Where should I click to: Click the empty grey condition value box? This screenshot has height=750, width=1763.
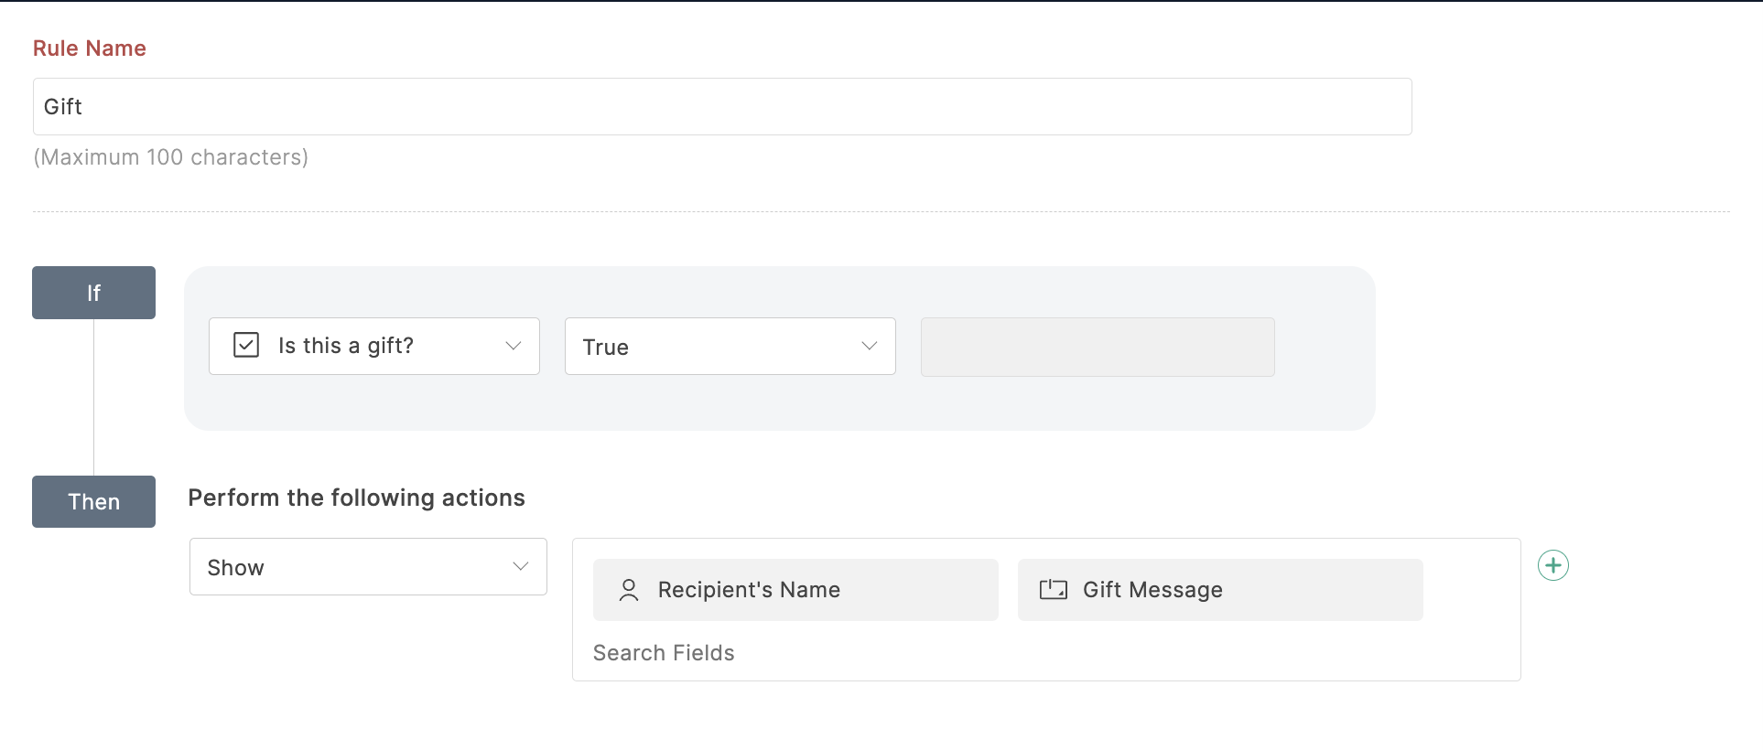click(1097, 347)
